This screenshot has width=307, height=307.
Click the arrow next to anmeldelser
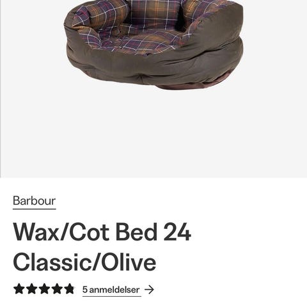[x=149, y=290]
